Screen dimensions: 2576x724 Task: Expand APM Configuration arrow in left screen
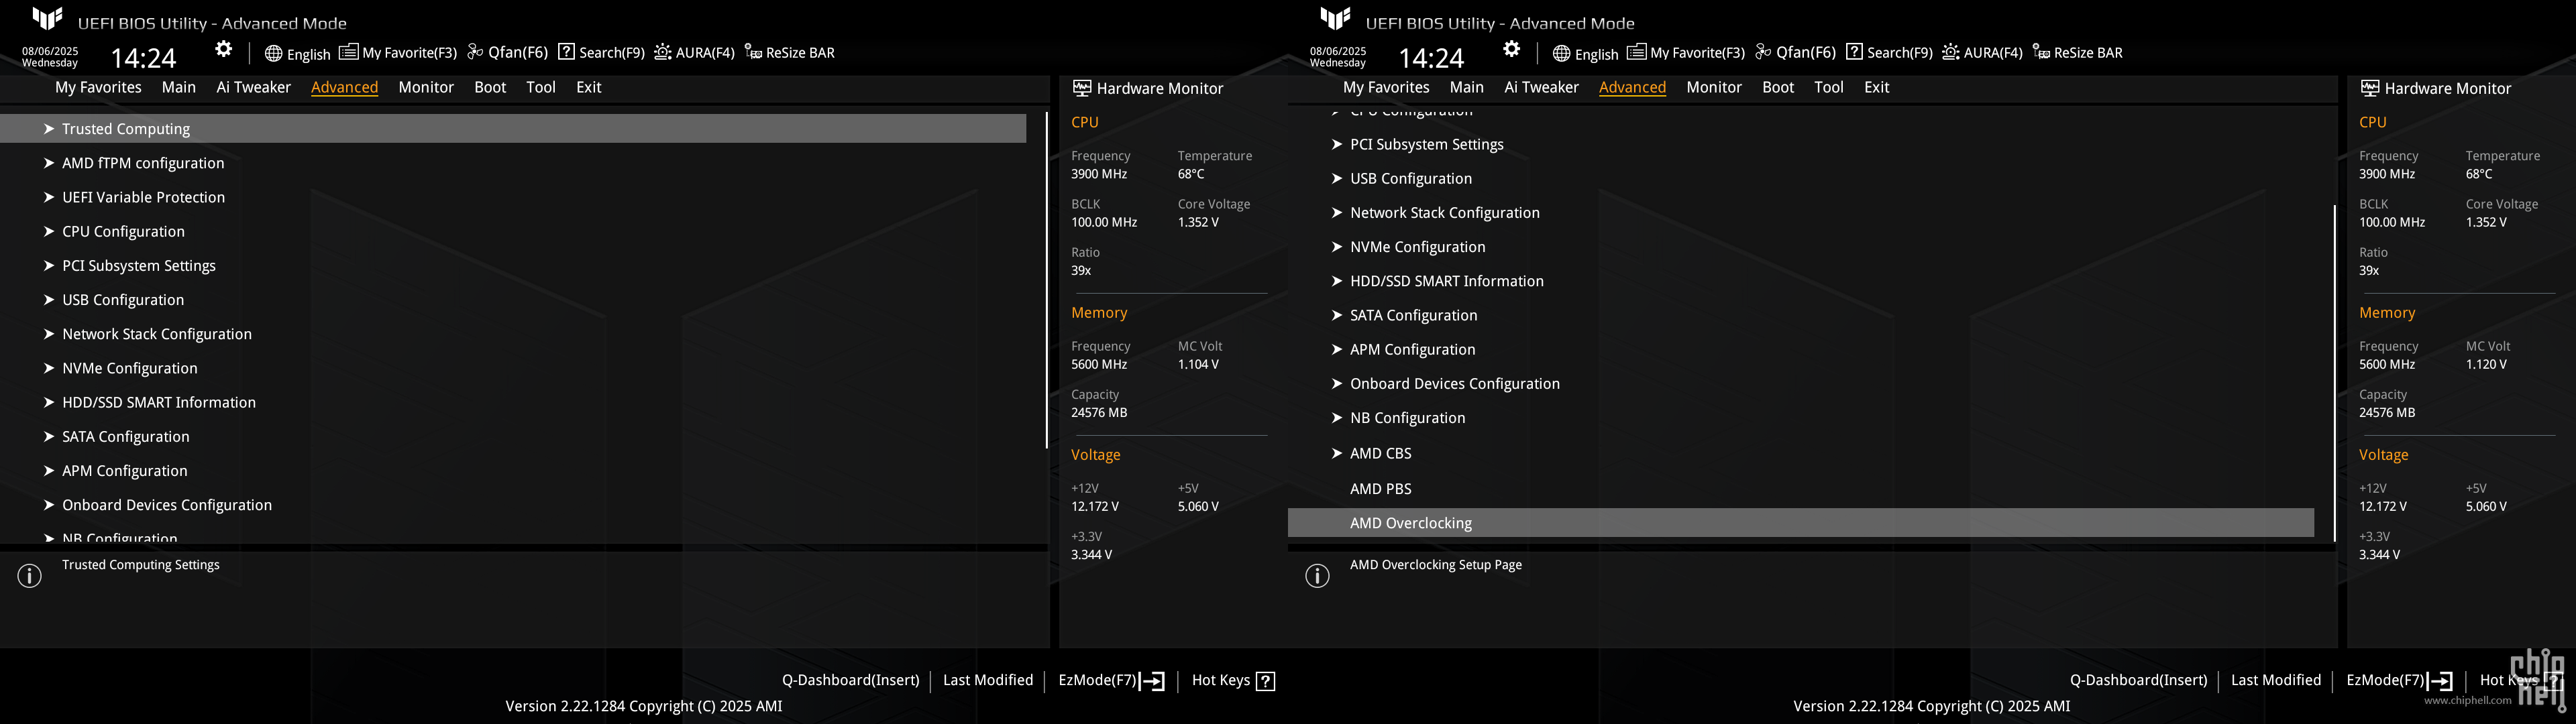[x=48, y=470]
